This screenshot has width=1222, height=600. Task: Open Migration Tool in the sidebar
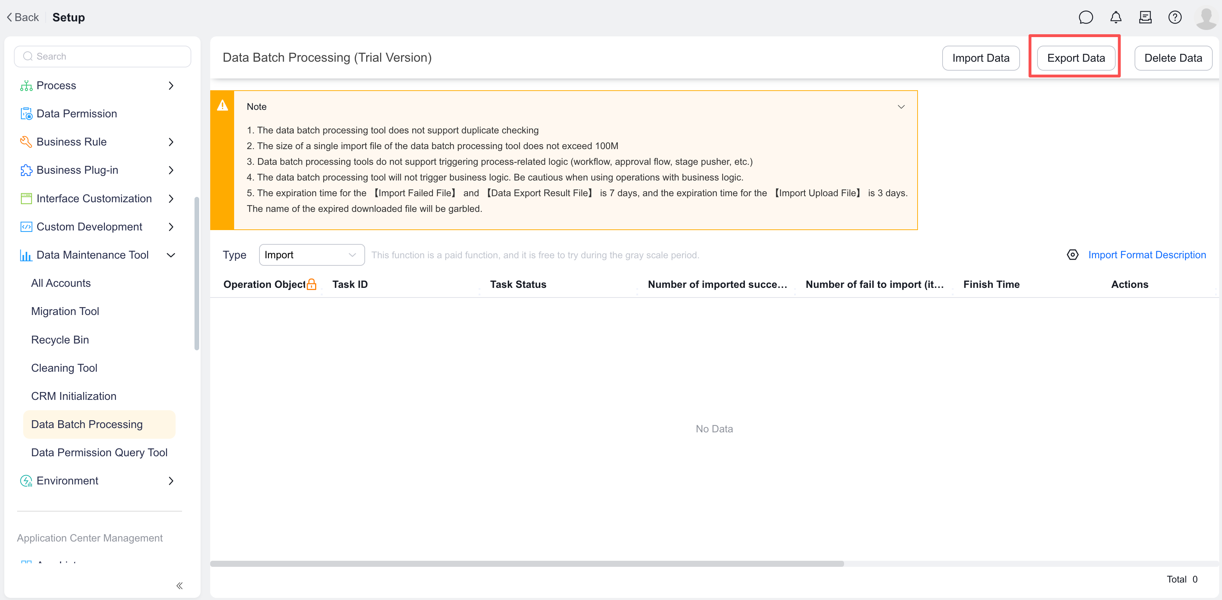65,311
